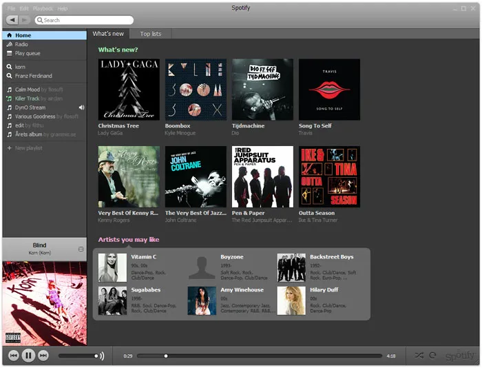
Task: Pause the currently playing track
Action: click(28, 356)
